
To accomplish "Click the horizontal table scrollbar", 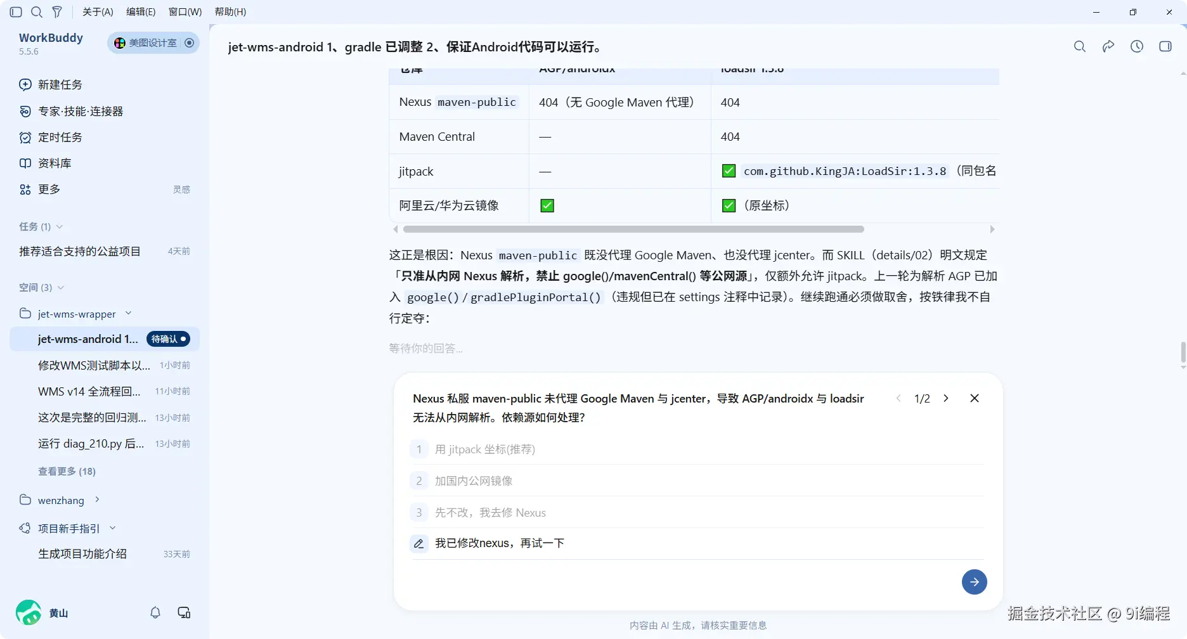I will (633, 229).
